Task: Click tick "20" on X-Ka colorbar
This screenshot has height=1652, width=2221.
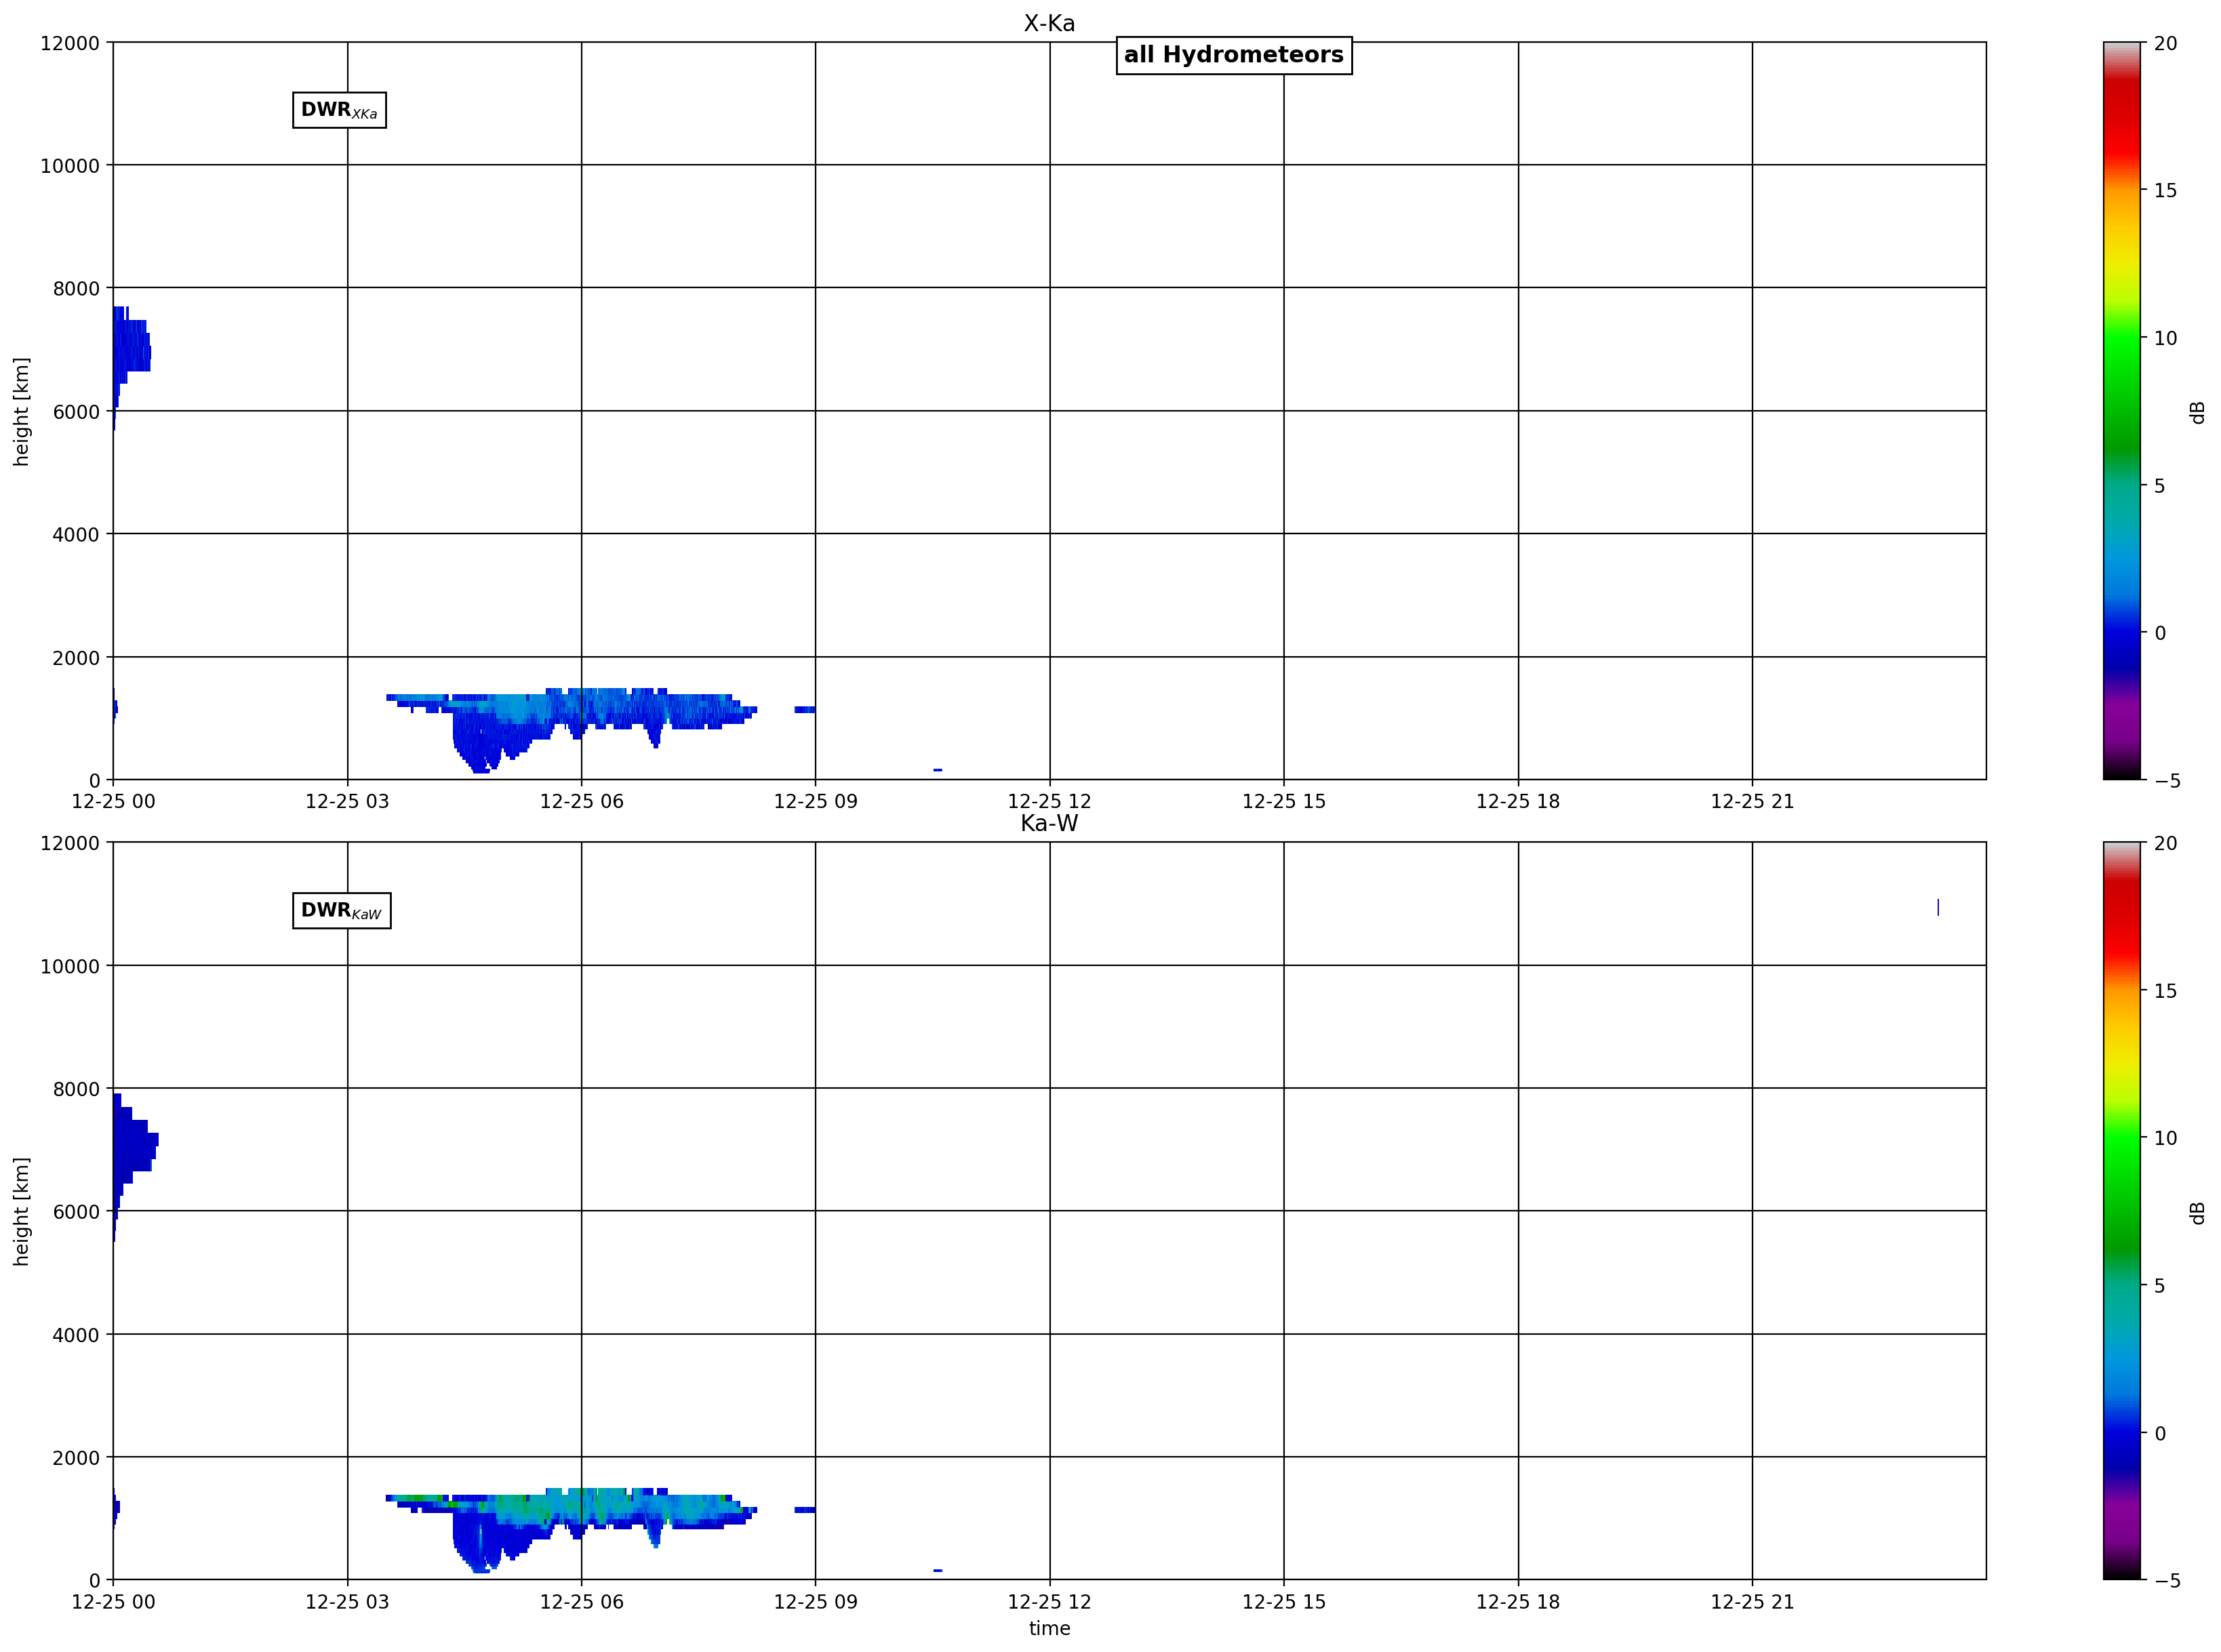Action: click(2165, 43)
